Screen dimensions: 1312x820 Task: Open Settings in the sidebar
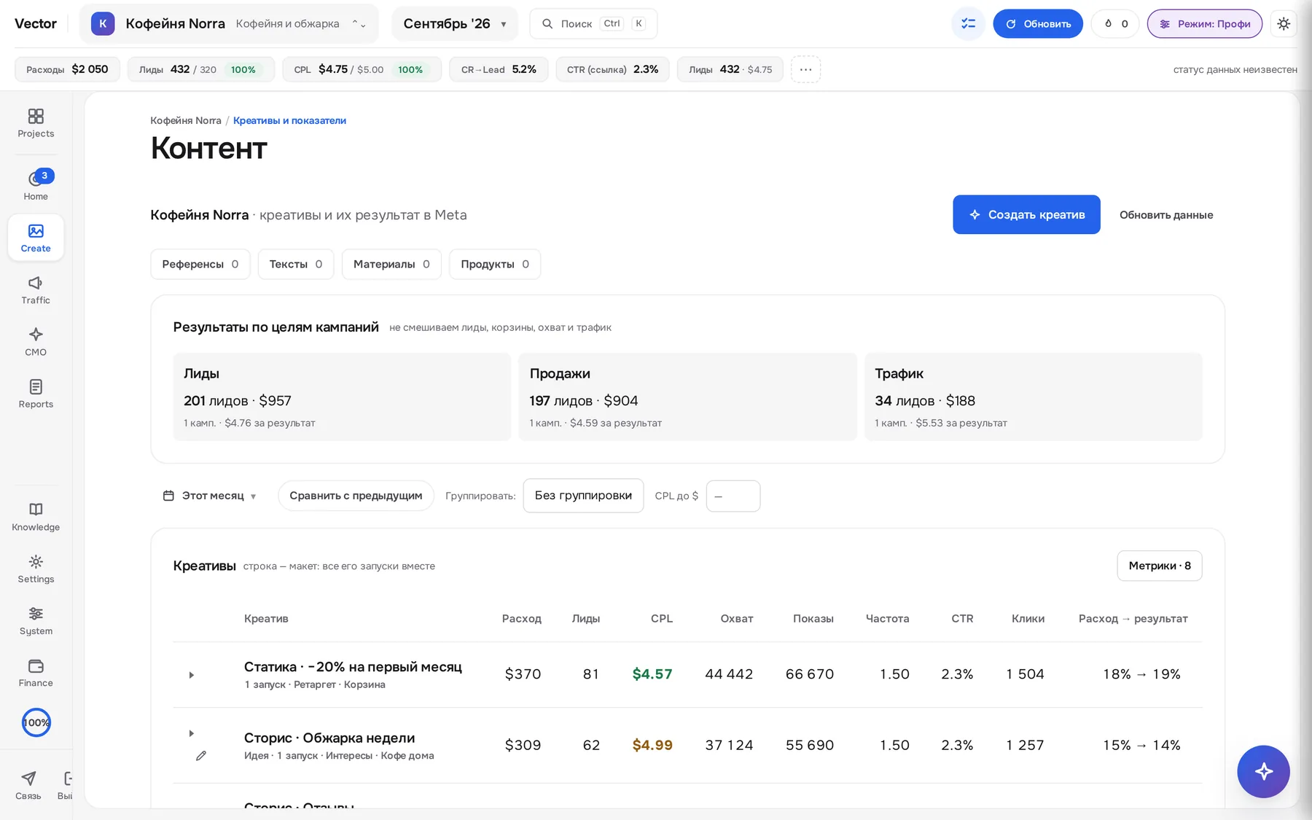[x=36, y=569]
